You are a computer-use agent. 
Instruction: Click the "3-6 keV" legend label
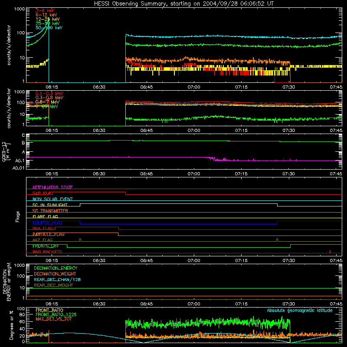[45, 10]
